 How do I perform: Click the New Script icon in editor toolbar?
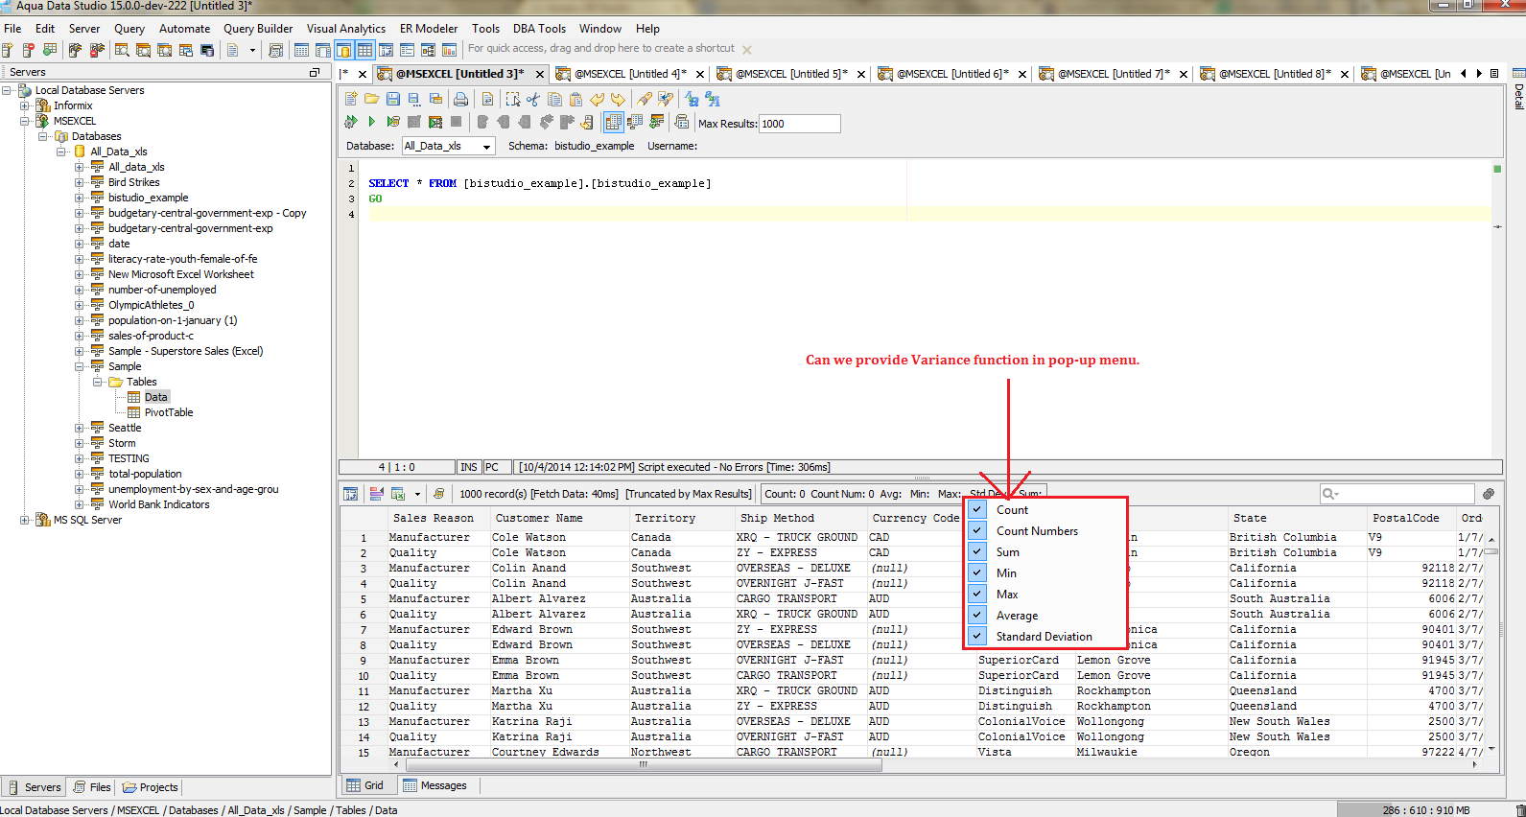(351, 99)
